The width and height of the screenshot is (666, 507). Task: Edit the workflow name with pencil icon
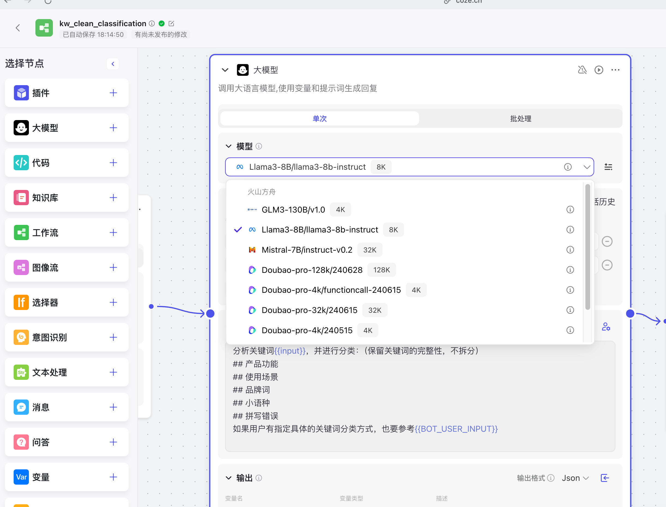click(x=171, y=23)
